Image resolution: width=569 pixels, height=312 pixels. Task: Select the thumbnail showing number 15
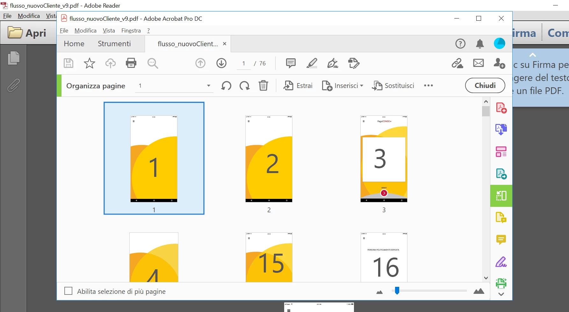pos(269,257)
